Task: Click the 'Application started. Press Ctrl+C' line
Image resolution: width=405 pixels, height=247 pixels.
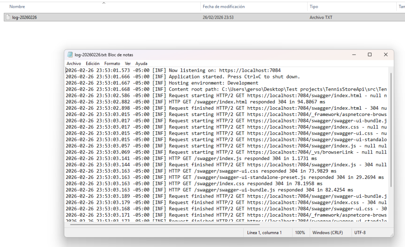Action: pyautogui.click(x=183, y=77)
